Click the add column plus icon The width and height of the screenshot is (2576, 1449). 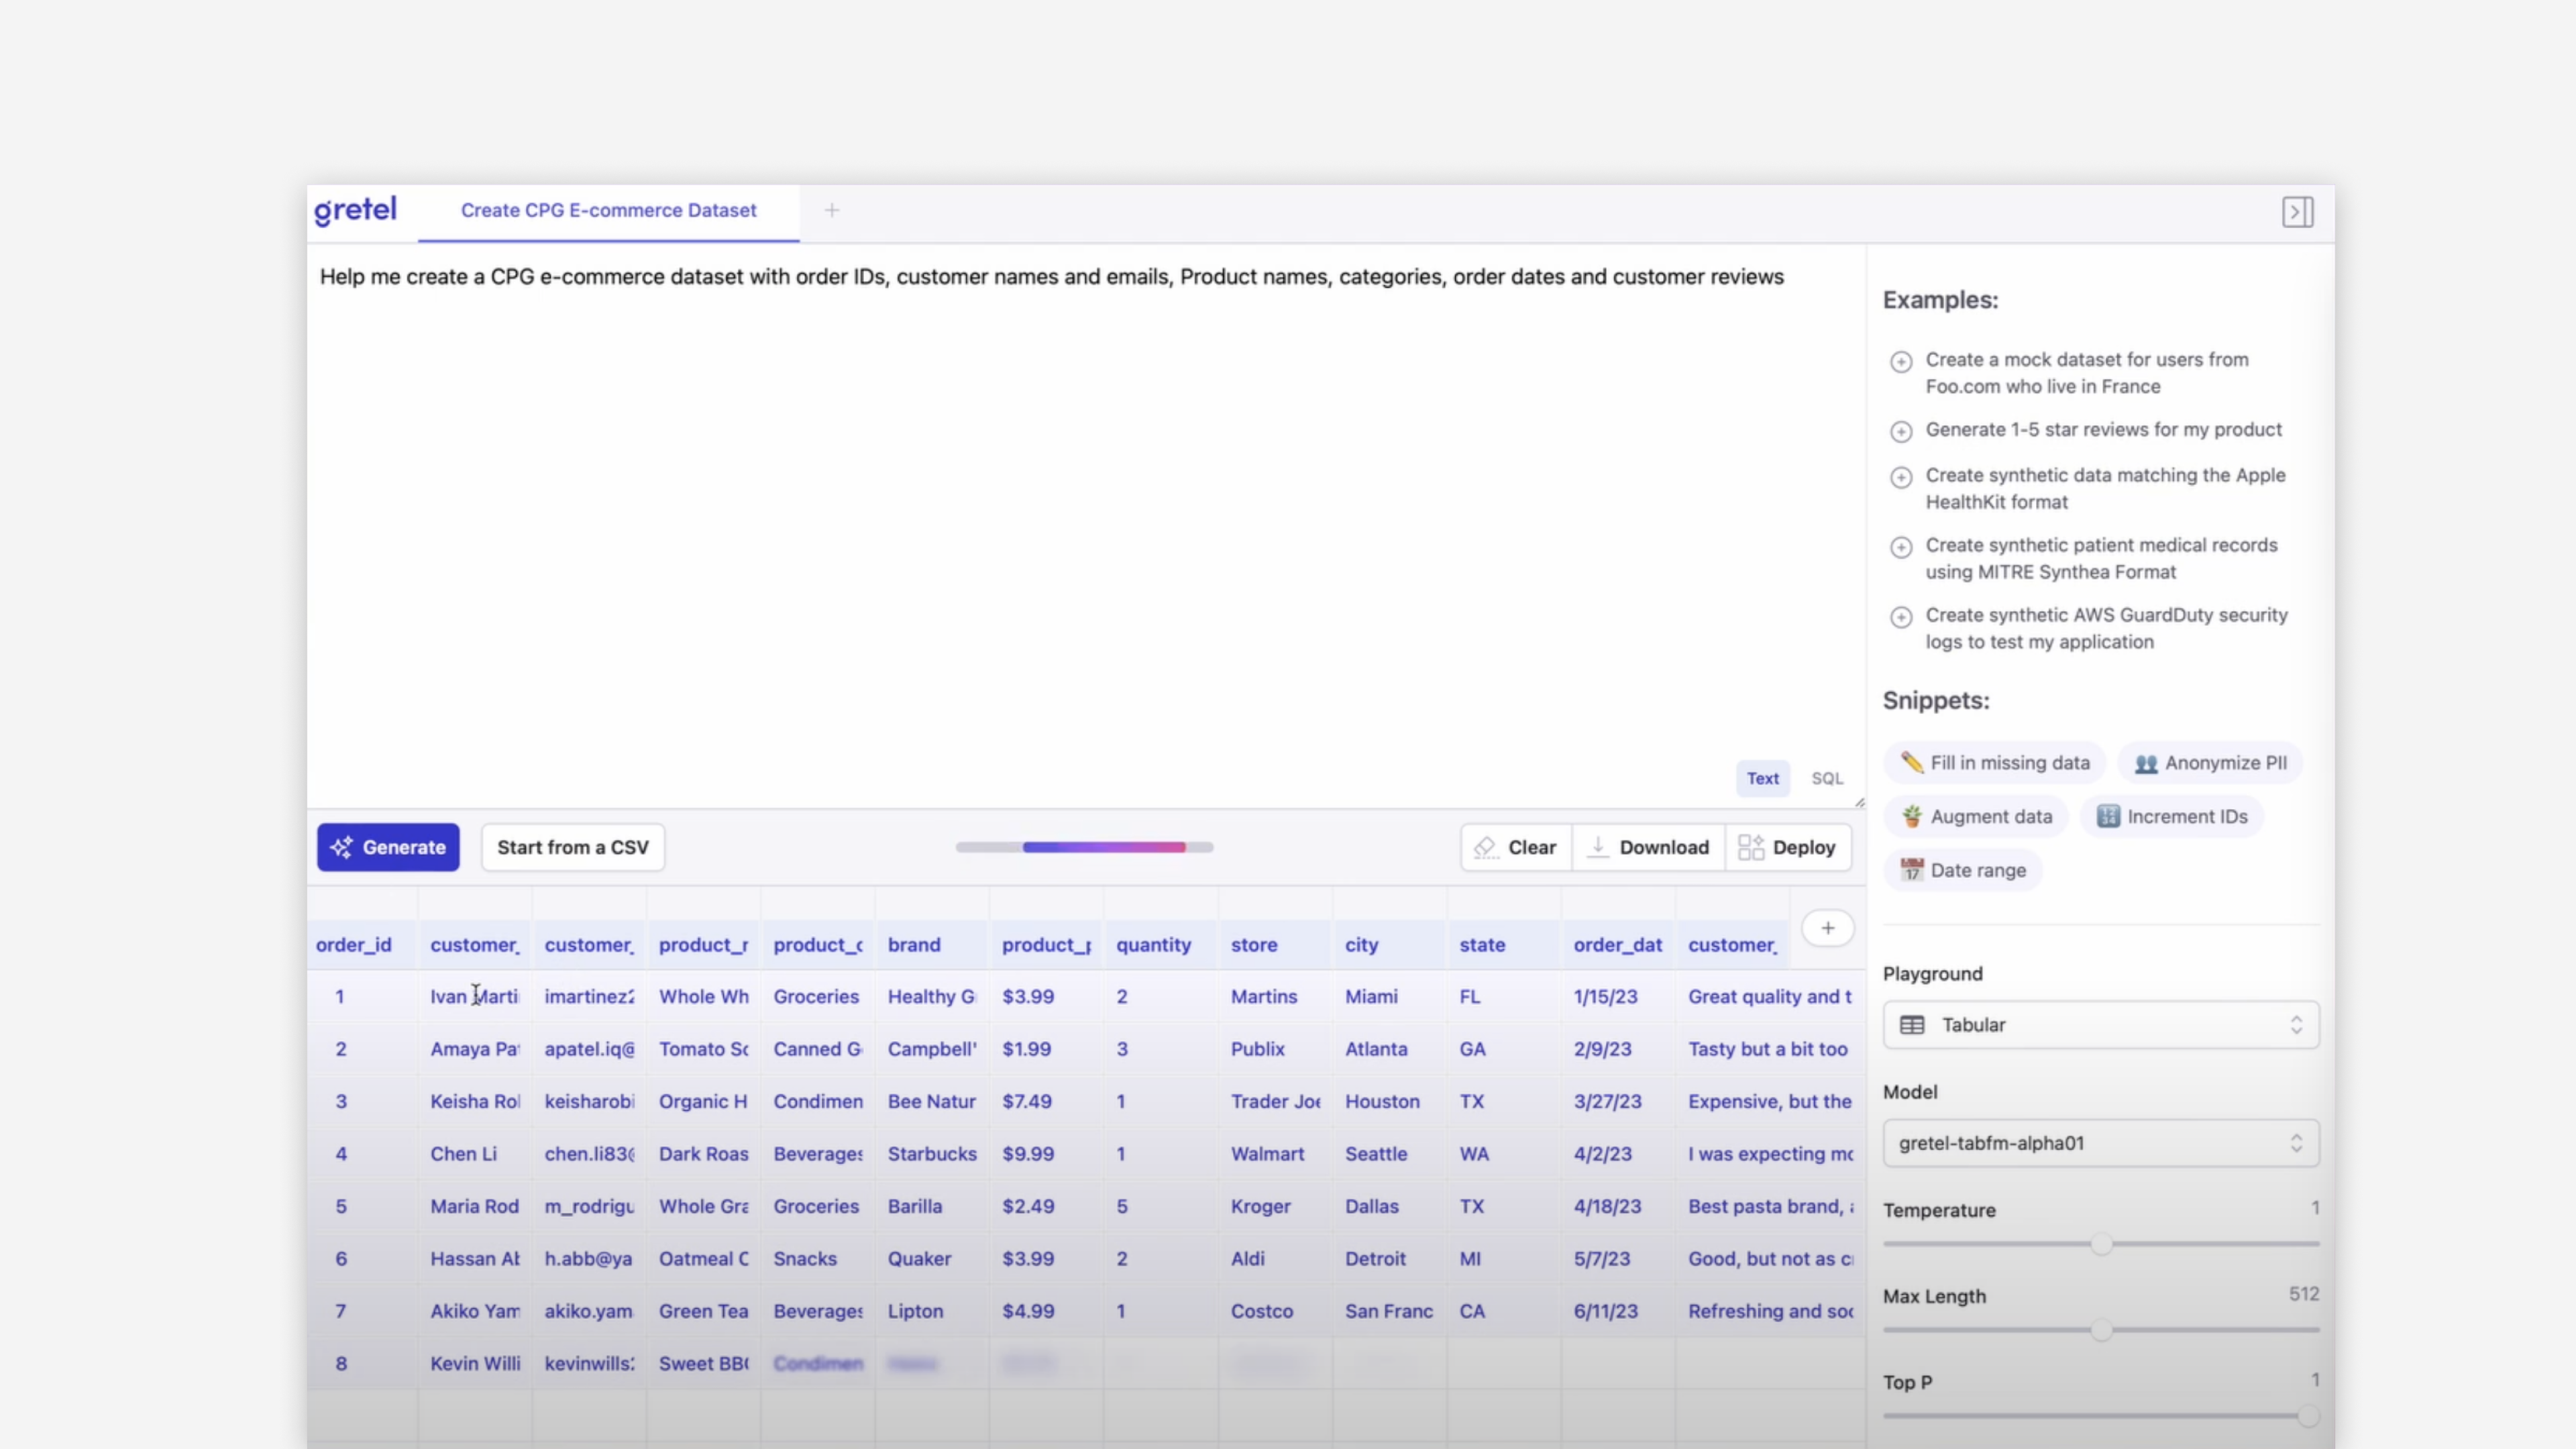click(1827, 928)
